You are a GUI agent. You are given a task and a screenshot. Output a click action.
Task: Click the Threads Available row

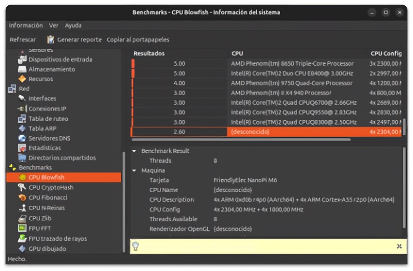click(267, 219)
